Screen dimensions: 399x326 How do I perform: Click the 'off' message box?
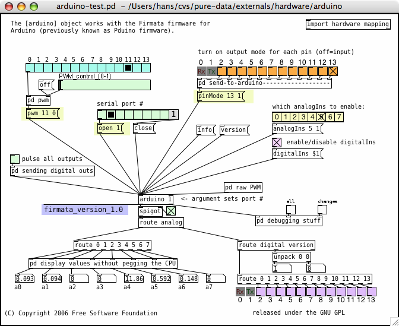46,85
